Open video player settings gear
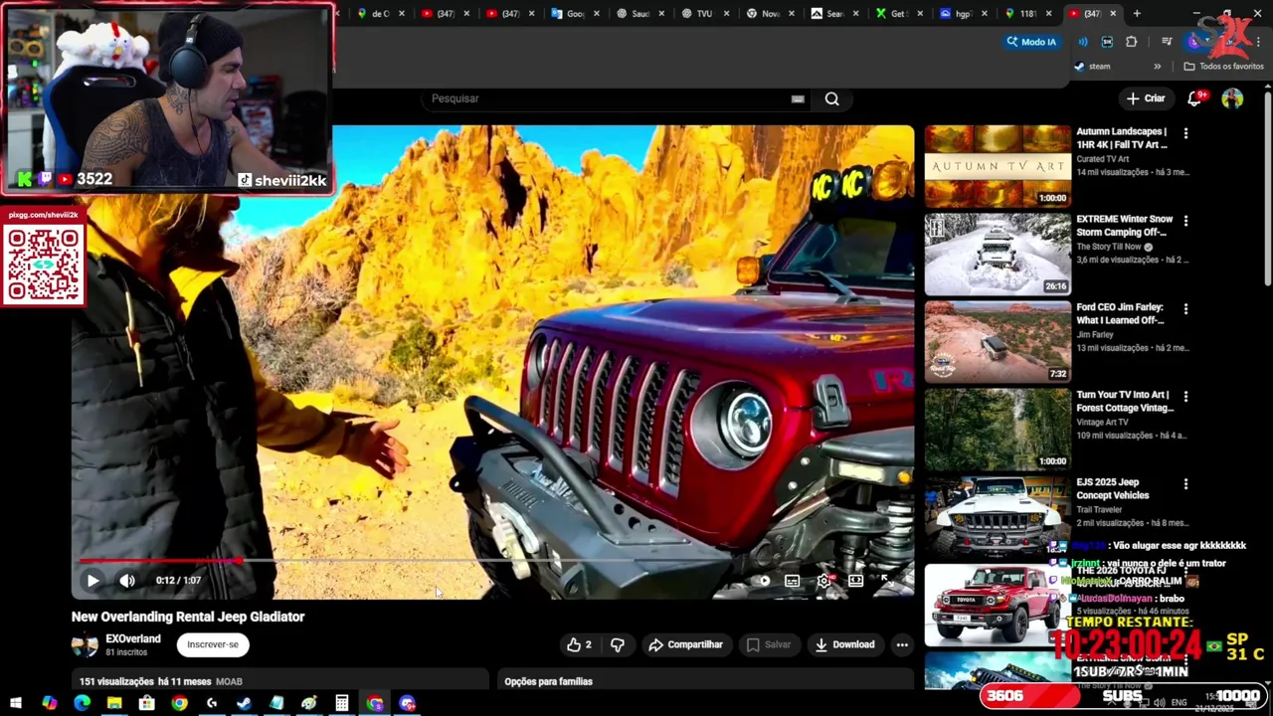This screenshot has width=1273, height=716. click(x=823, y=581)
